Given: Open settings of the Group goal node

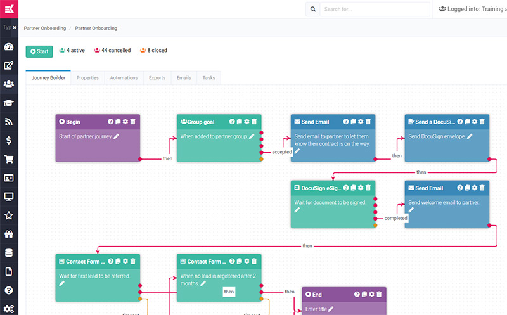Looking at the screenshot, I should coord(247,122).
